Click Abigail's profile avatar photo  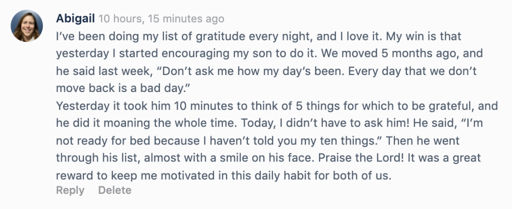[27, 25]
